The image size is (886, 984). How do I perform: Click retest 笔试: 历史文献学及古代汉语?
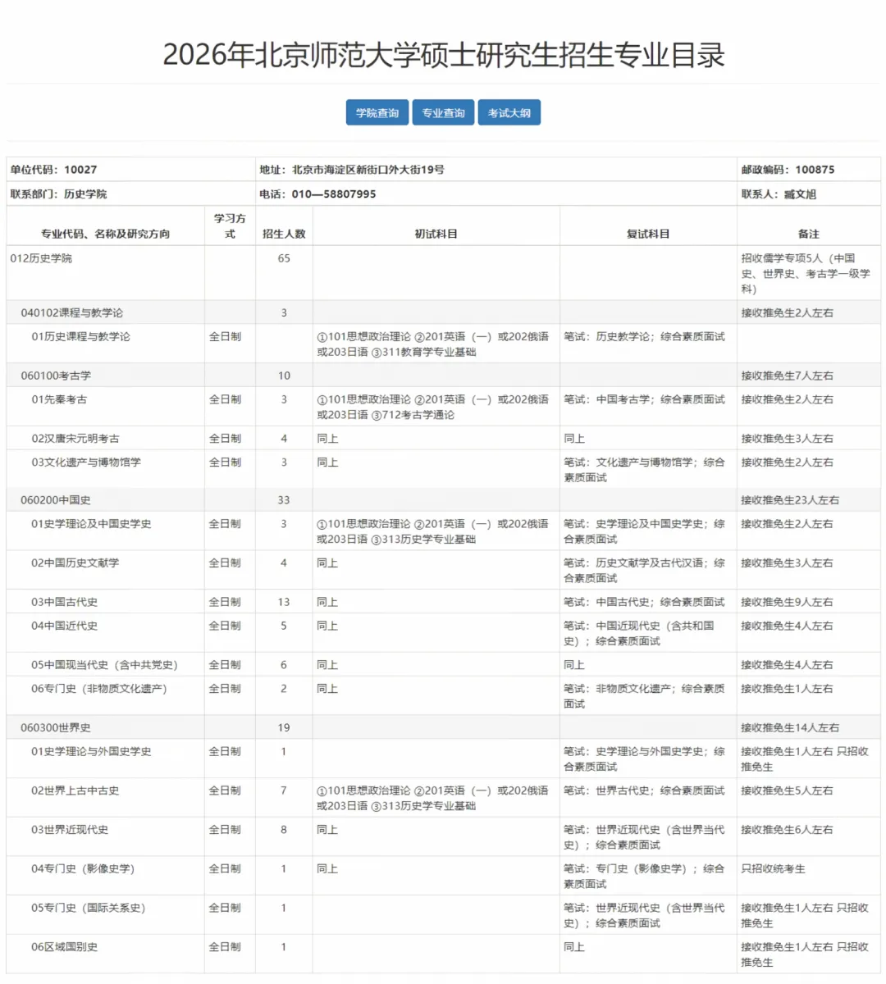644,571
